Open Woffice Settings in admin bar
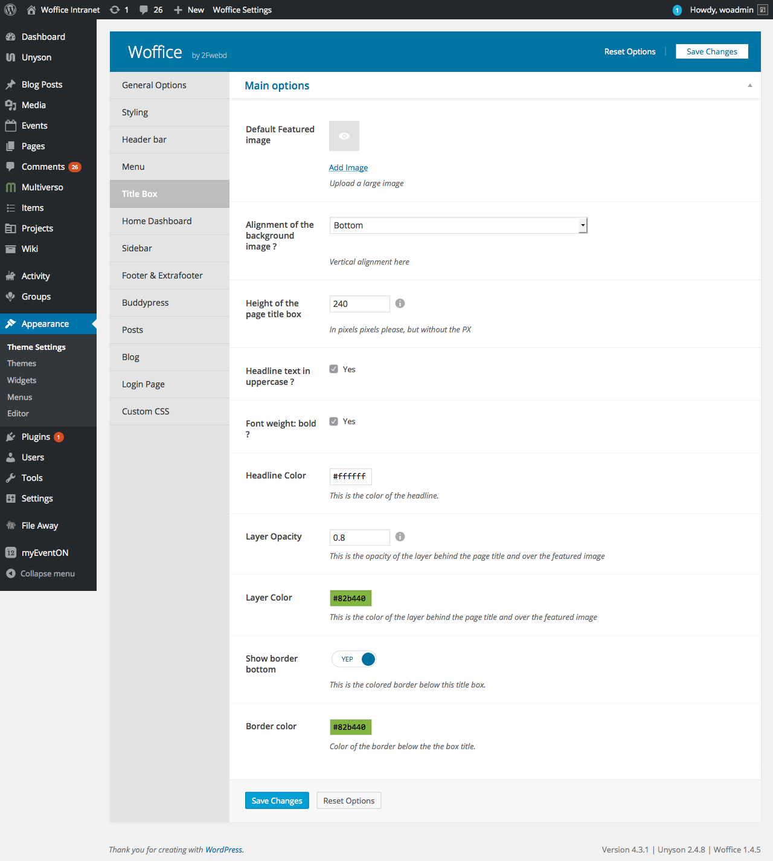This screenshot has width=773, height=861. point(242,10)
